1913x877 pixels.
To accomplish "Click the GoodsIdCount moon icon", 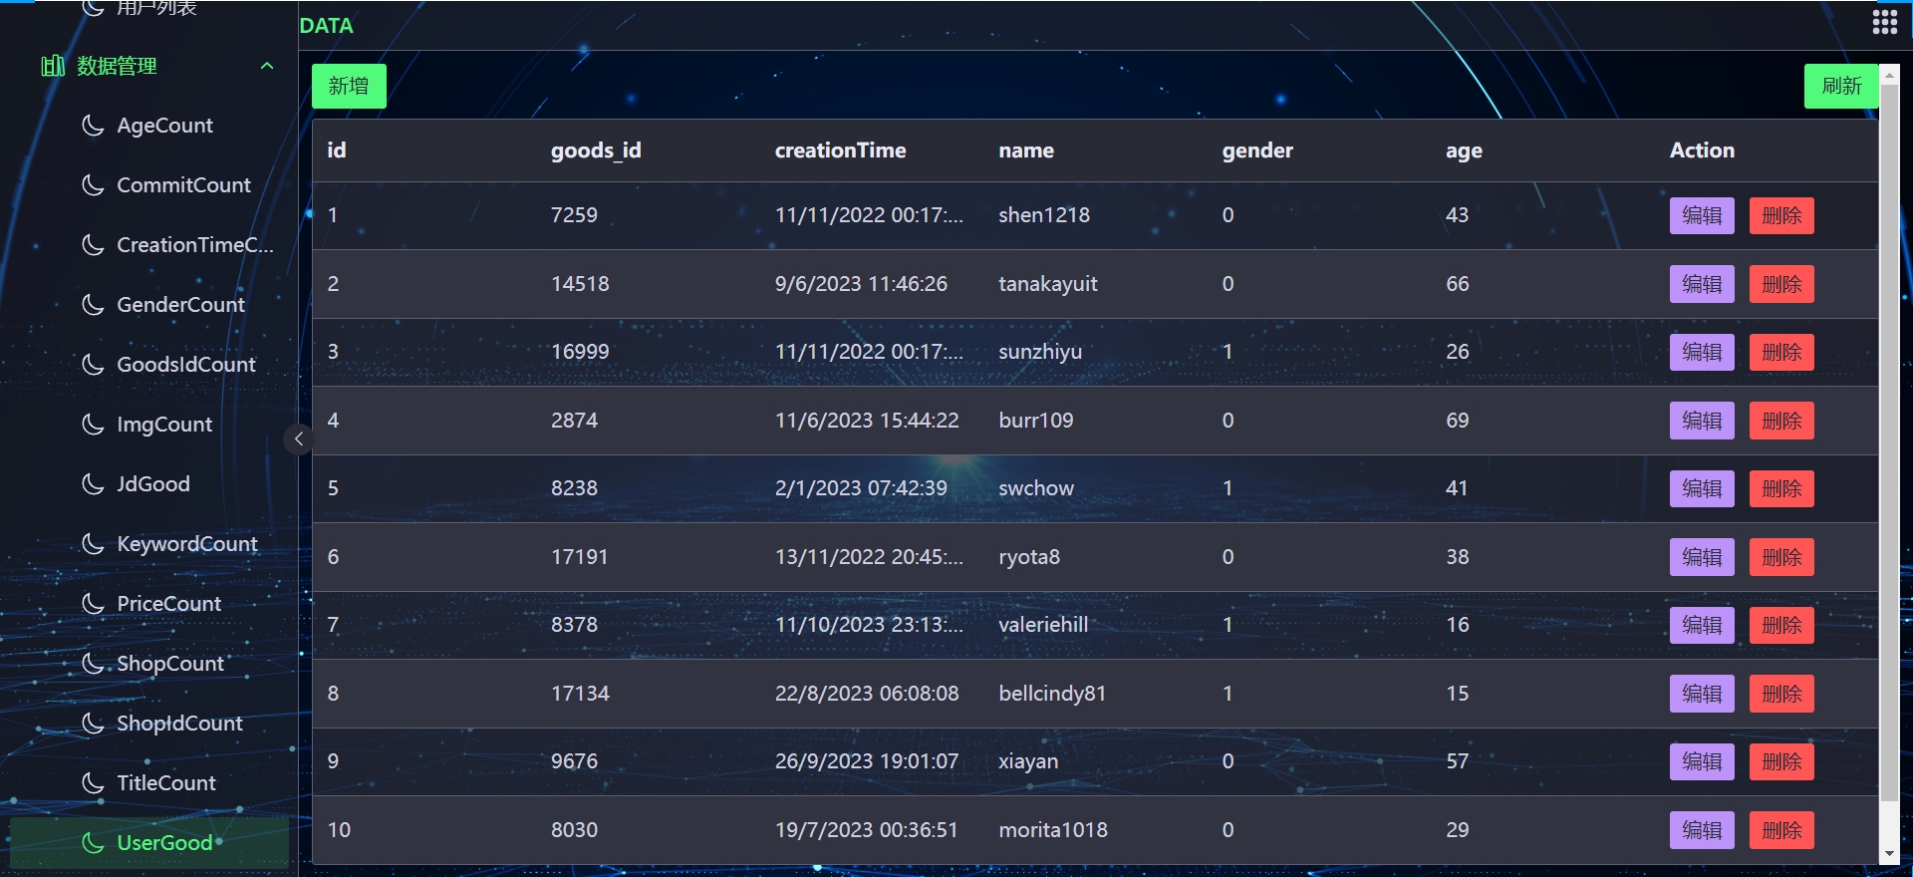I will 93,365.
